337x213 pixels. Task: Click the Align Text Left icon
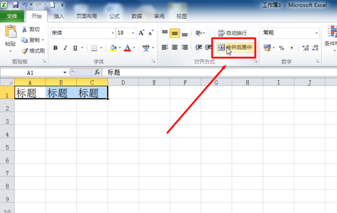165,47
